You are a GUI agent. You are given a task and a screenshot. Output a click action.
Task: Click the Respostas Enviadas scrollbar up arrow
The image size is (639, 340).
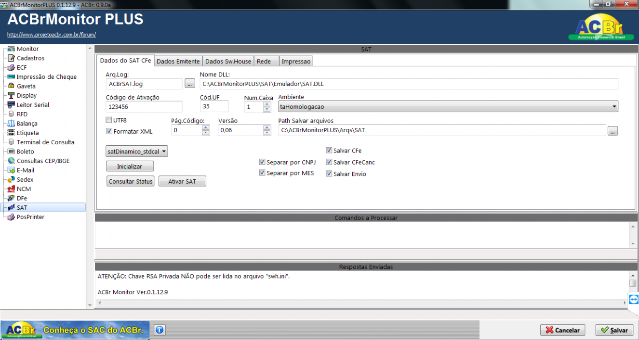tap(633, 275)
